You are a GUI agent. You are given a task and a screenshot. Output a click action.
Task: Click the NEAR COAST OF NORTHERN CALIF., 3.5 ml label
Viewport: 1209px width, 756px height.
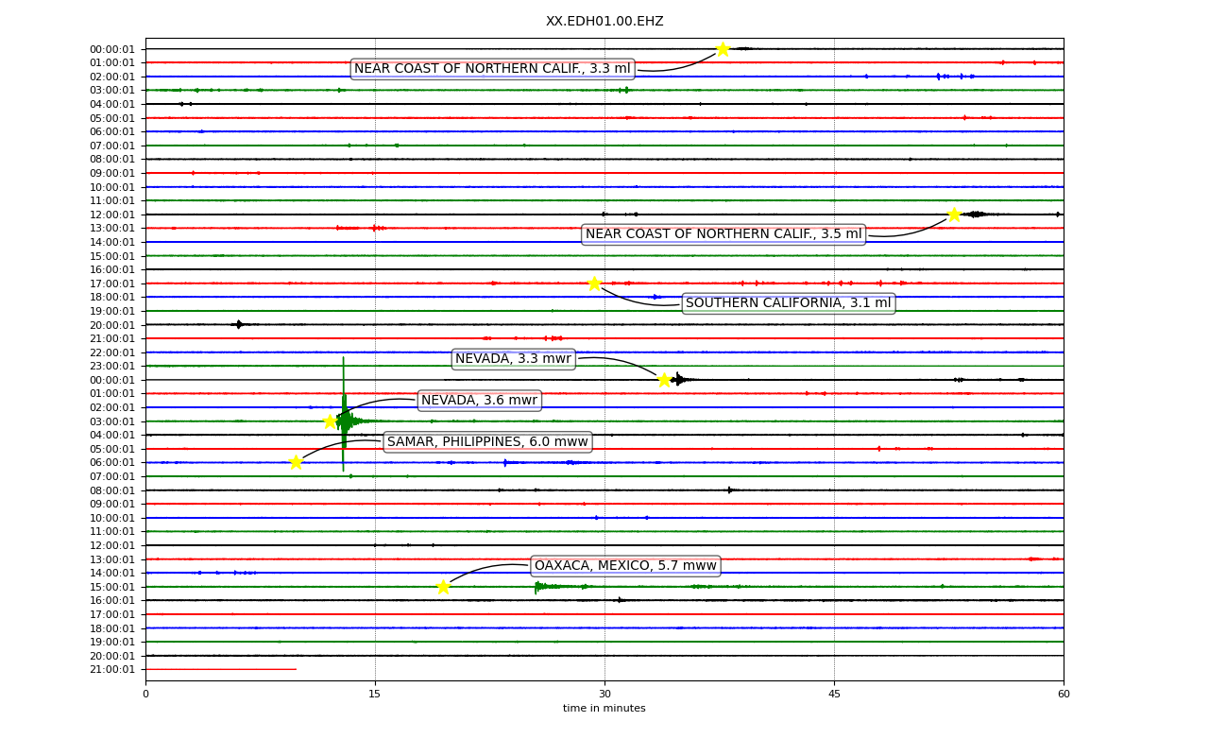tap(724, 234)
